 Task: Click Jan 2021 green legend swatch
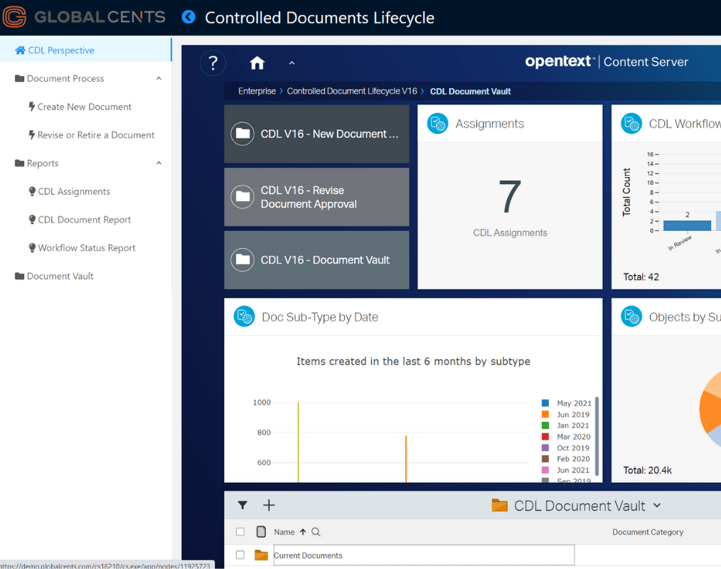(x=545, y=425)
